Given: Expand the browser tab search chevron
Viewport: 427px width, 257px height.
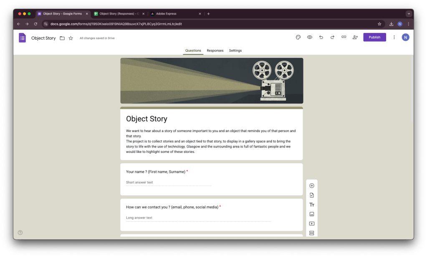Looking at the screenshot, I should click(x=409, y=14).
